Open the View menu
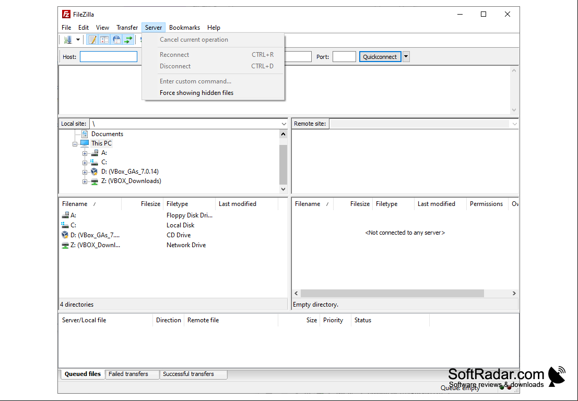The image size is (578, 401). point(102,28)
